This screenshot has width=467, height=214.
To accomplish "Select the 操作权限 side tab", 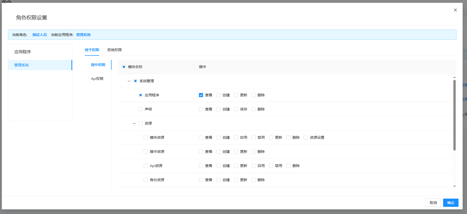I will pyautogui.click(x=98, y=65).
